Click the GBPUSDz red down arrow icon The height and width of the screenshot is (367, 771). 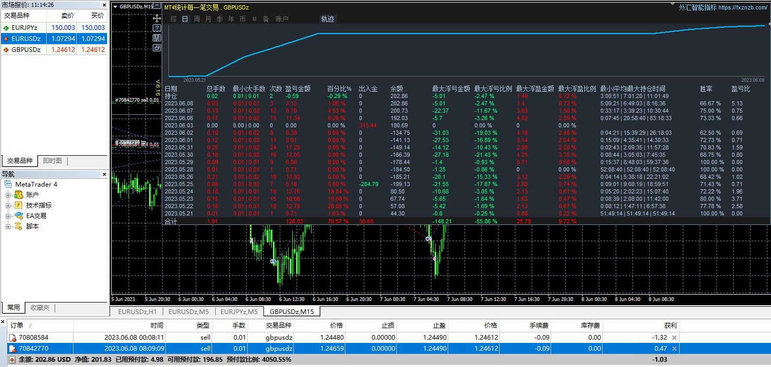6,50
